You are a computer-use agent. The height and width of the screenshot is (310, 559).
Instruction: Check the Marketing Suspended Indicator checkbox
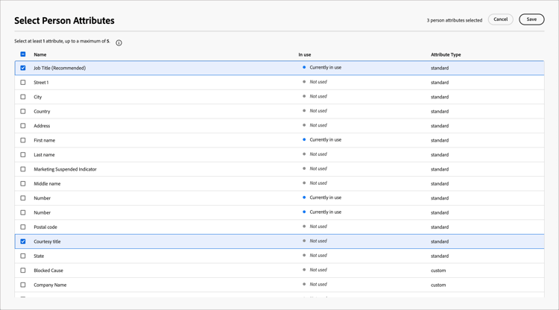click(x=23, y=169)
